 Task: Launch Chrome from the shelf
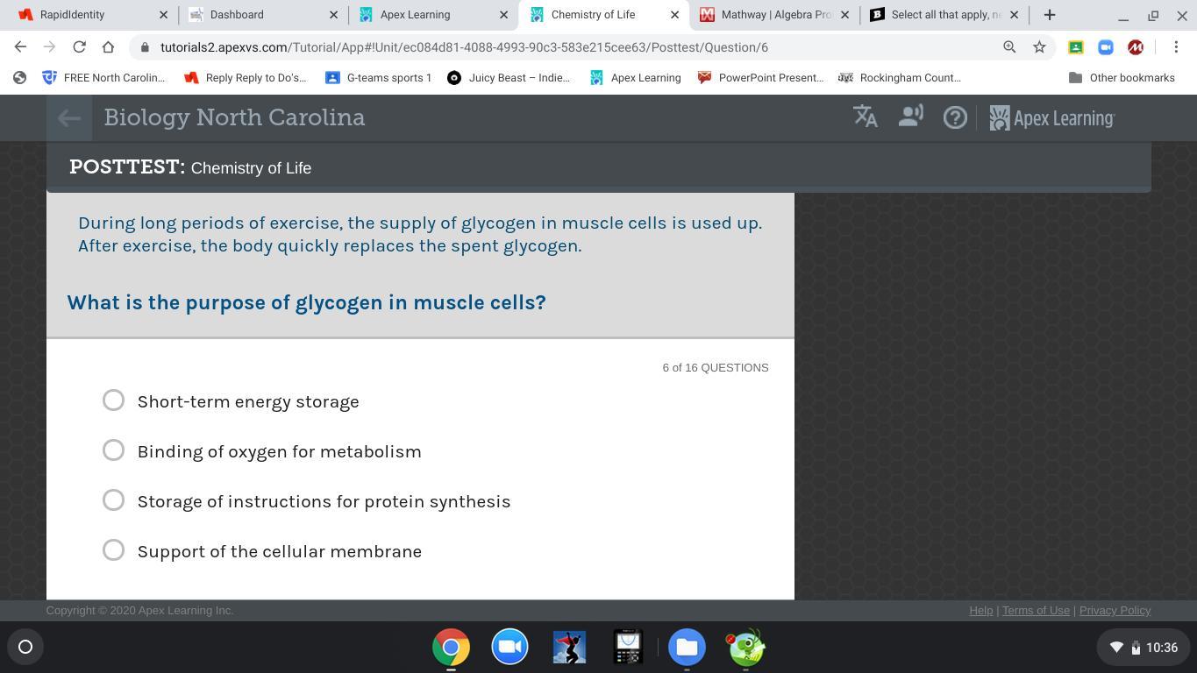pyautogui.click(x=451, y=648)
